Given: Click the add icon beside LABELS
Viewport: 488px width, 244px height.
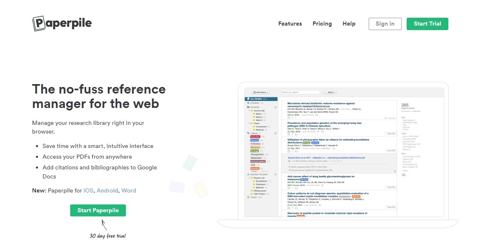Looking at the screenshot, I should click(275, 134).
